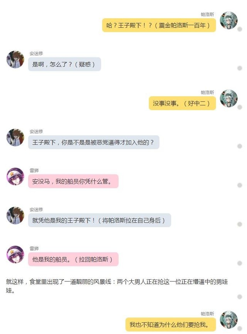Select the pink bubble 安没马，我的船员你凭什么管
Viewport: 247px width, 334px height.
point(73,181)
